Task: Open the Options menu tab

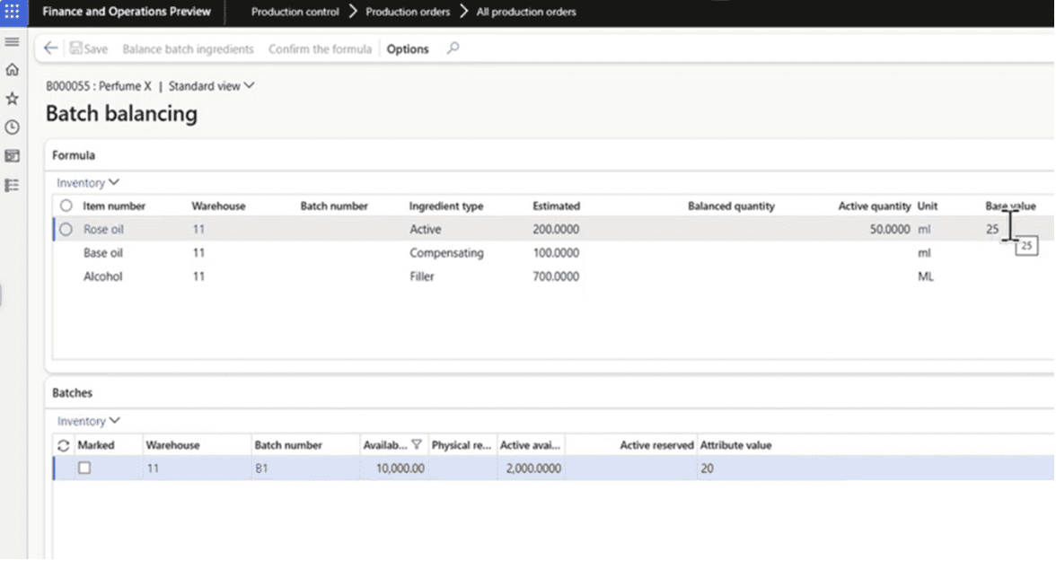Action: point(408,48)
